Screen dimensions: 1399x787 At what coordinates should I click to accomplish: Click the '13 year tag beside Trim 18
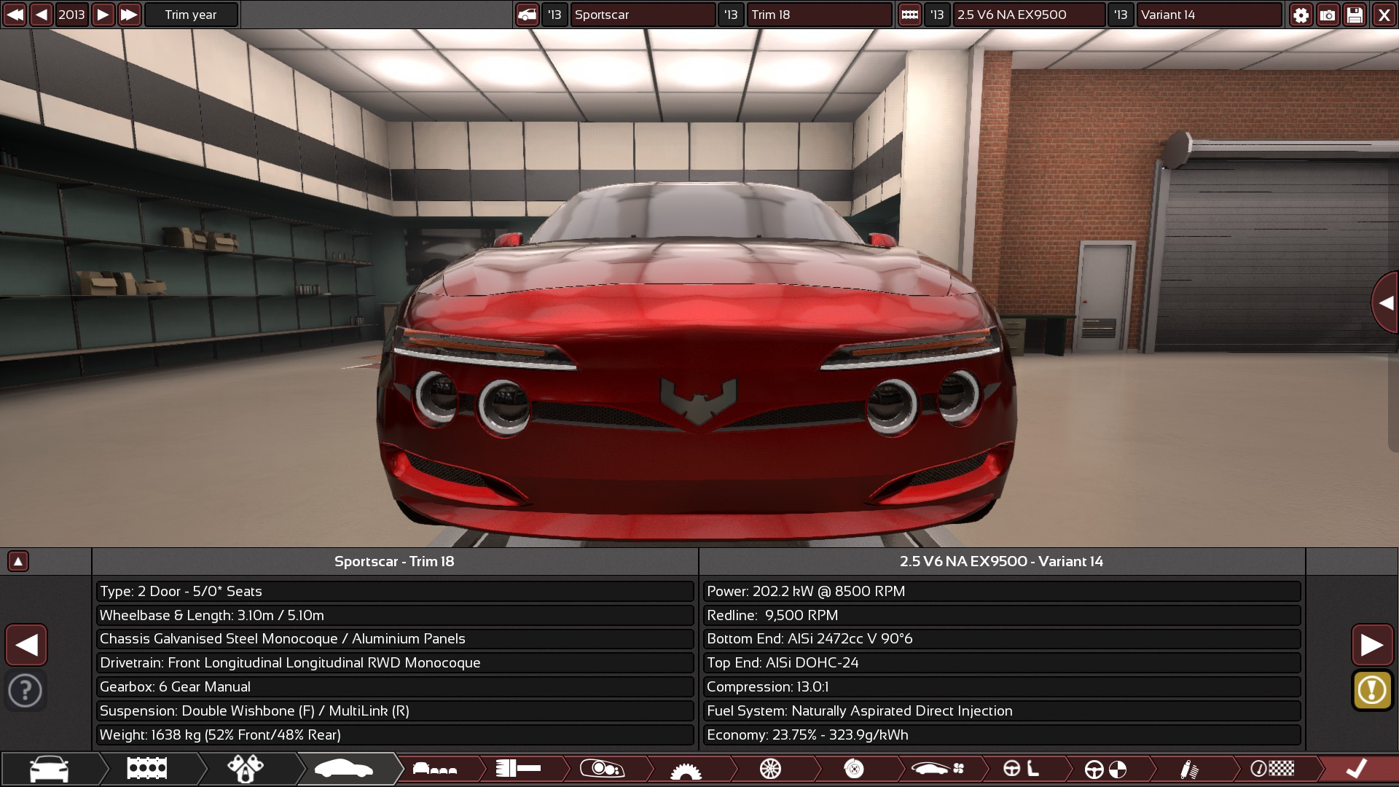point(731,15)
